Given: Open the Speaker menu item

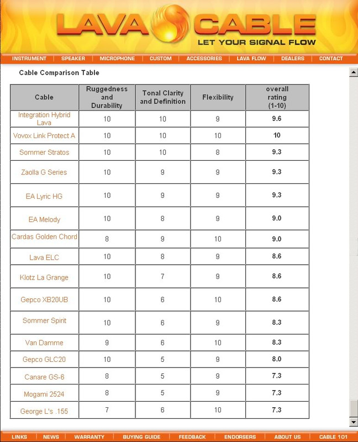Looking at the screenshot, I should 73,59.
